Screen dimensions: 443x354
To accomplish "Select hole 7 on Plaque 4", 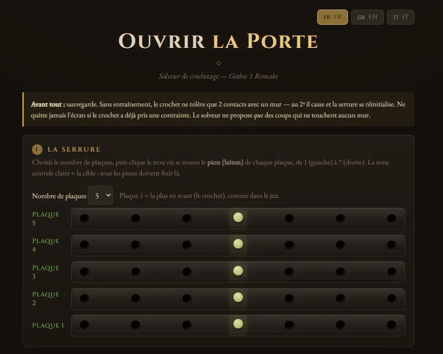I will pyautogui.click(x=392, y=245).
